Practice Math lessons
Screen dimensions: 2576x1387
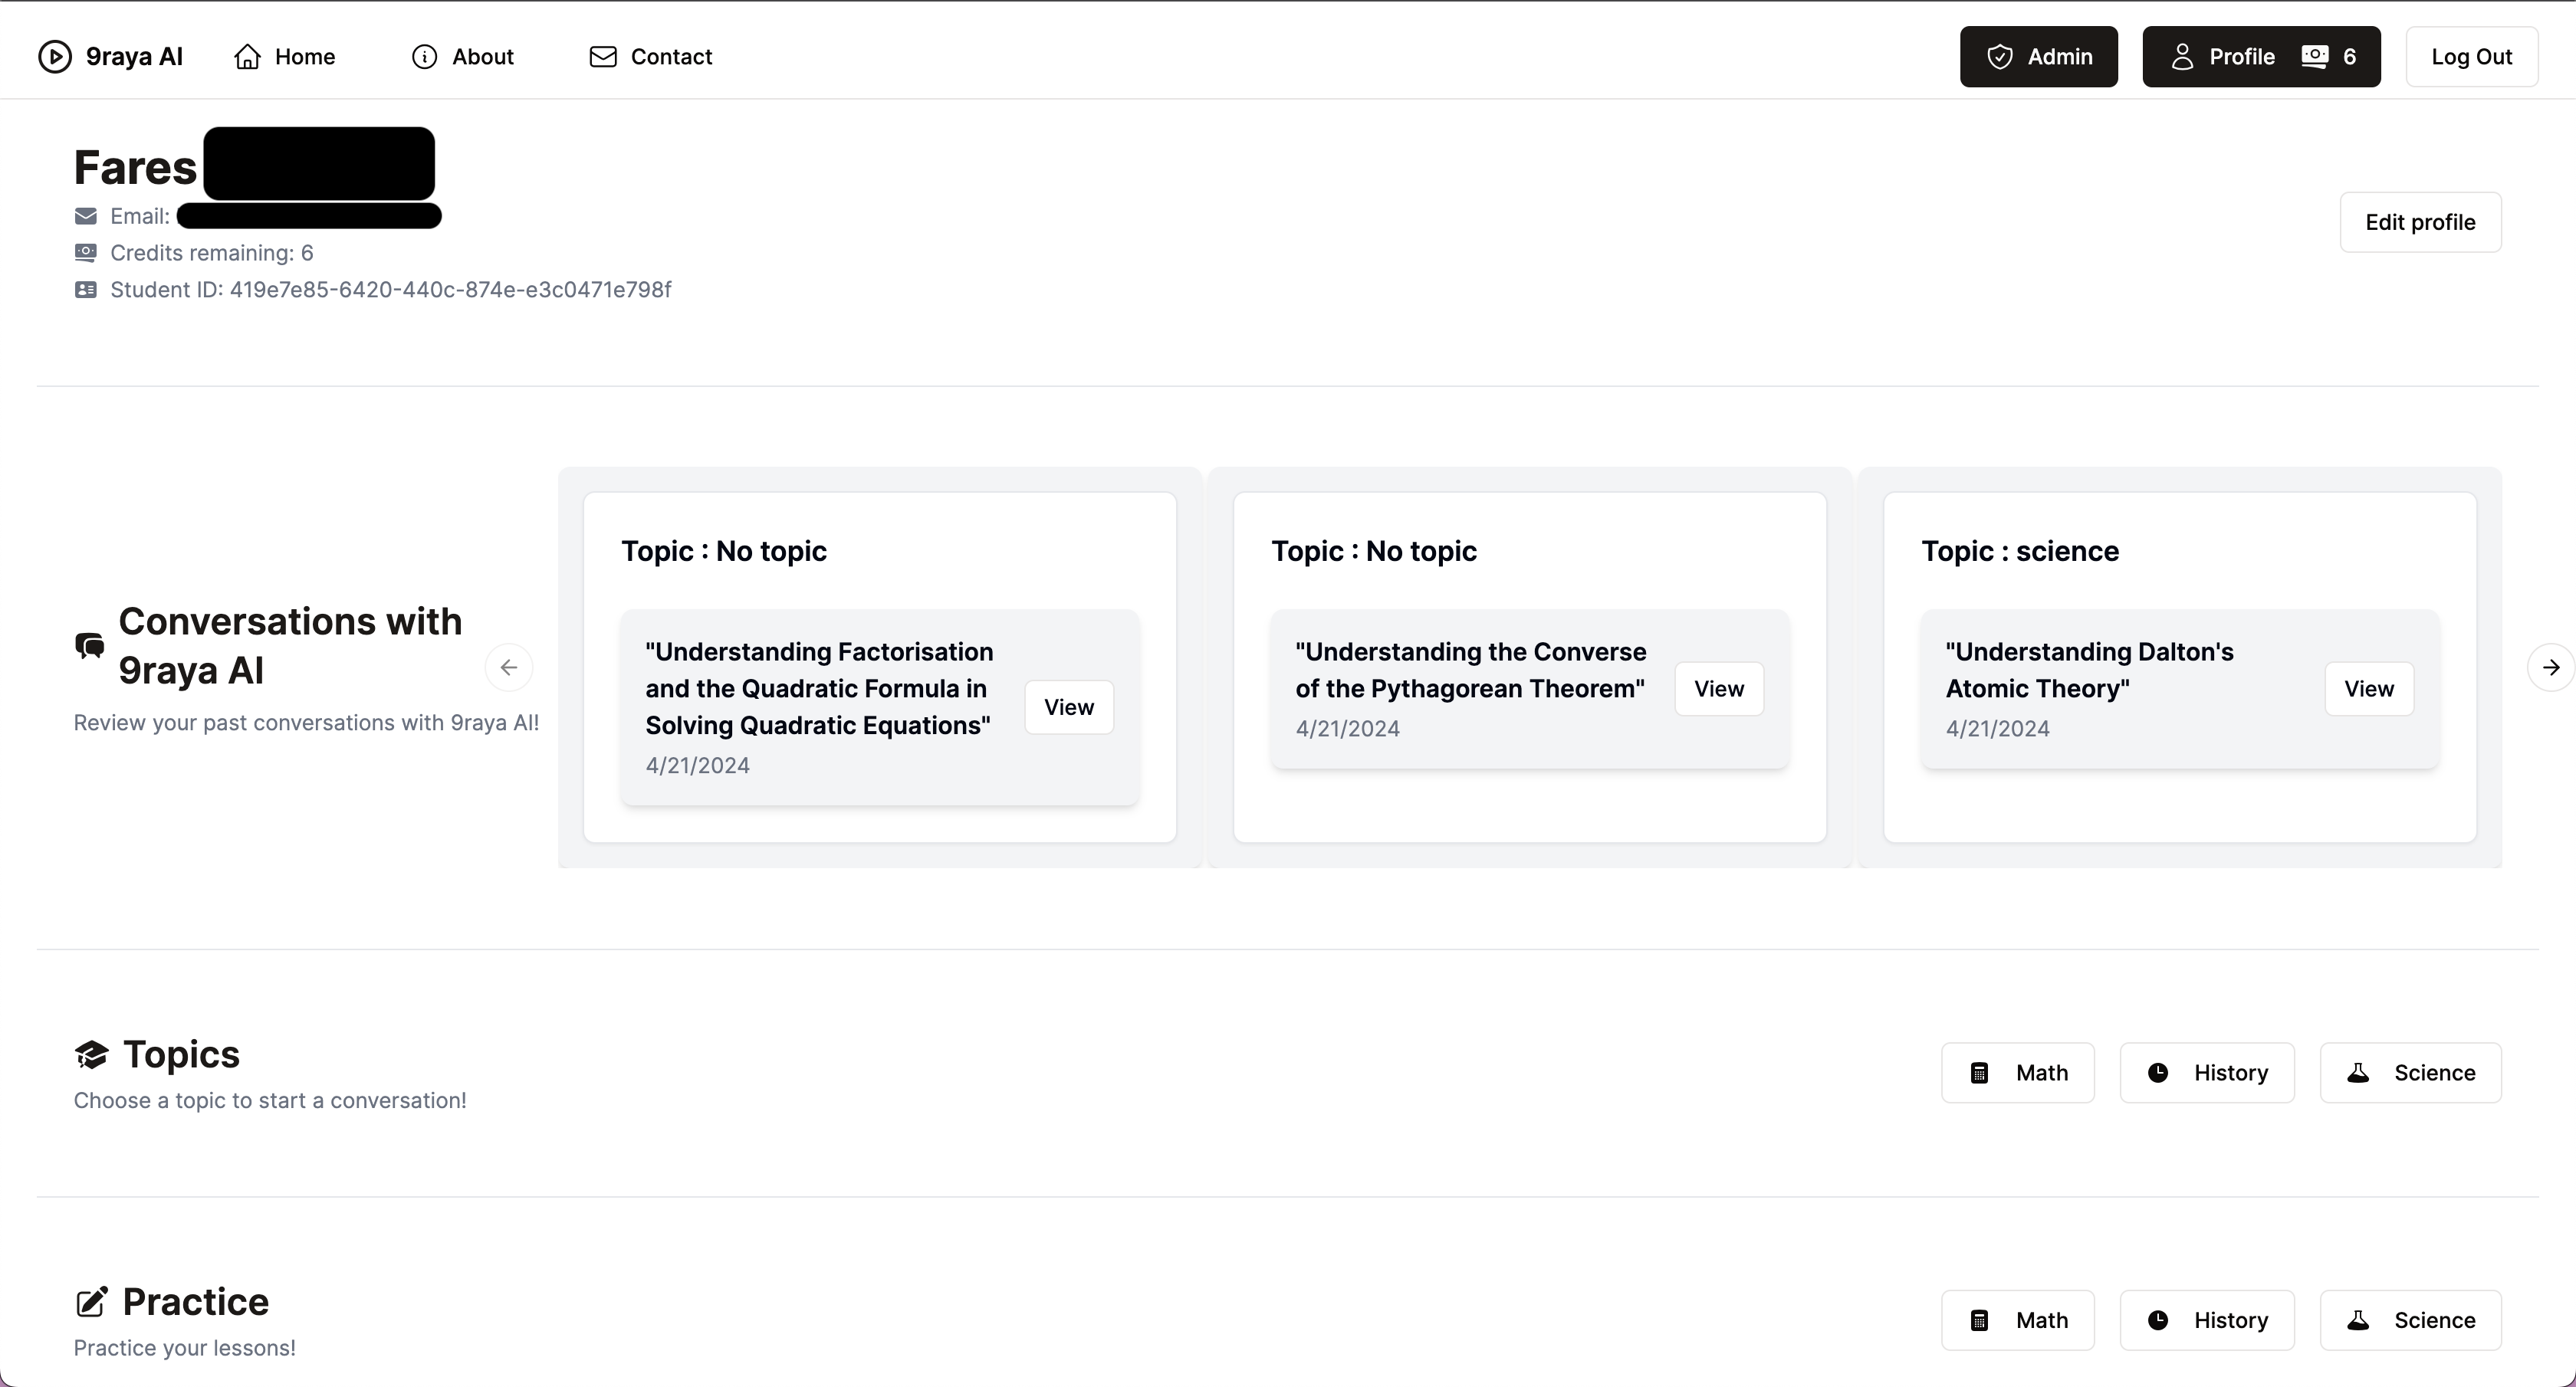point(2017,1320)
